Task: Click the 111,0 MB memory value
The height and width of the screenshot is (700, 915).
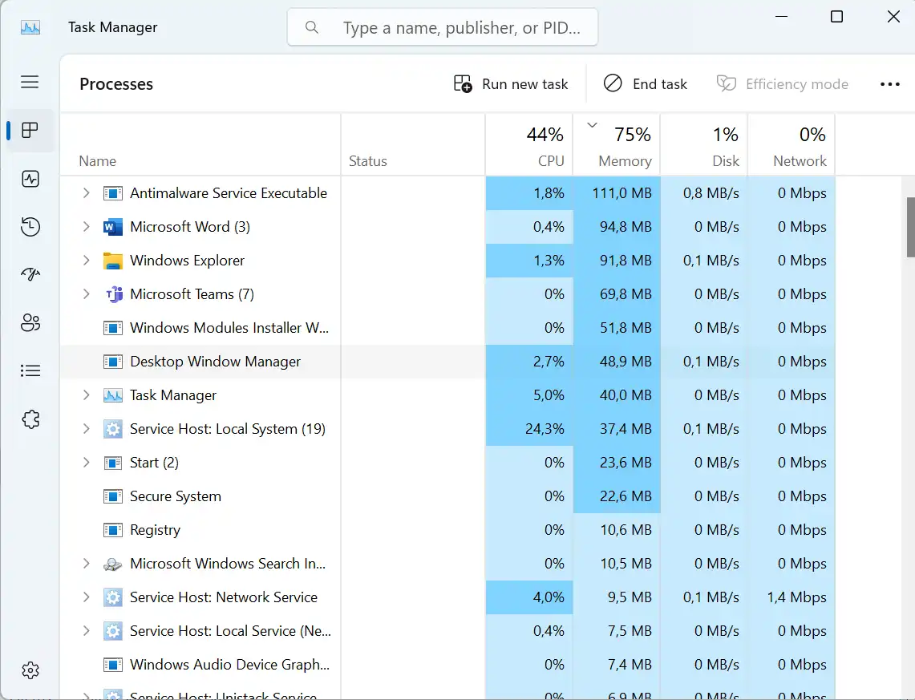Action: tap(621, 193)
